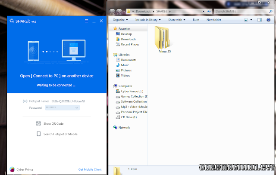Expand the arrow after SHAREit breadcrumb
The height and width of the screenshot is (175, 276).
(x=170, y=12)
